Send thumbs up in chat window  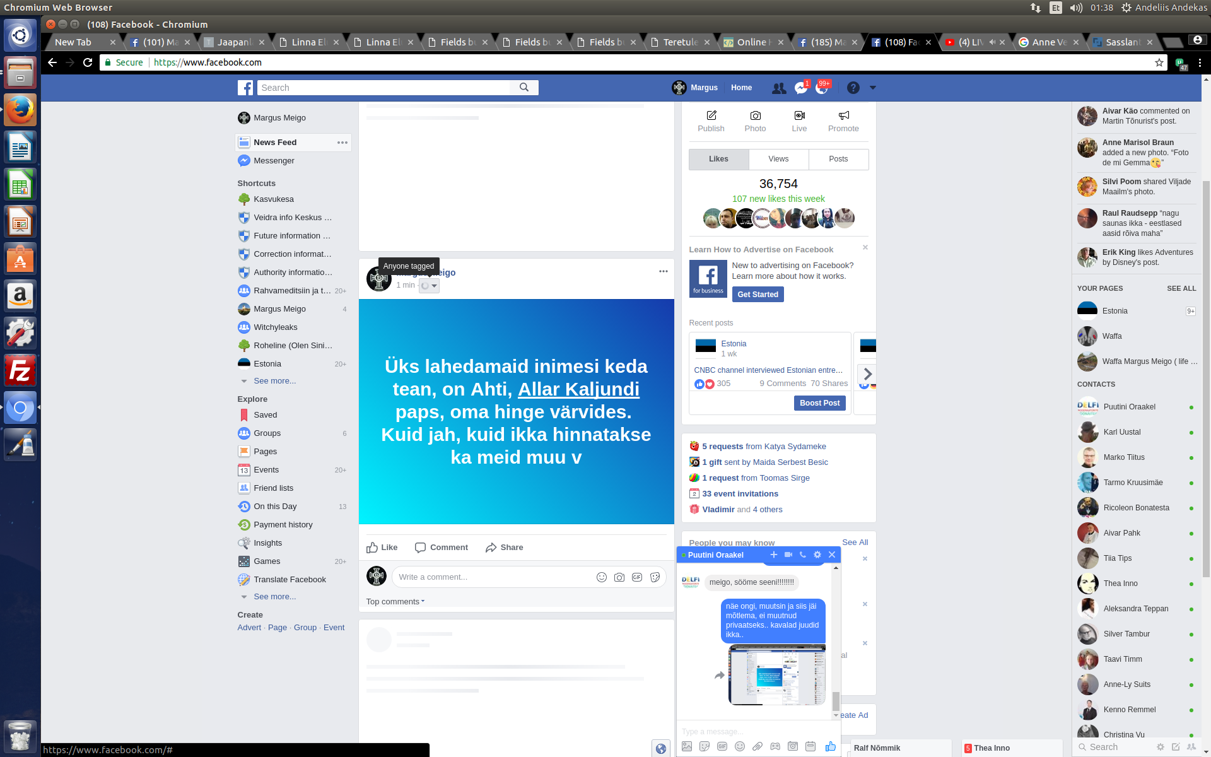pos(831,746)
